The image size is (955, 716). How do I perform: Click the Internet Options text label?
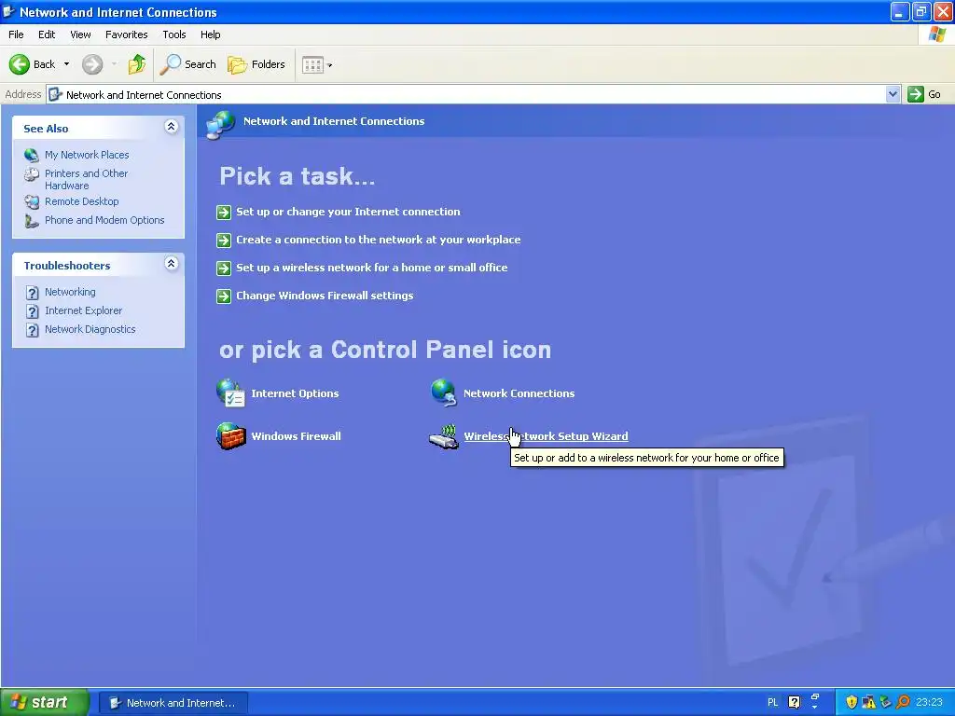(295, 393)
